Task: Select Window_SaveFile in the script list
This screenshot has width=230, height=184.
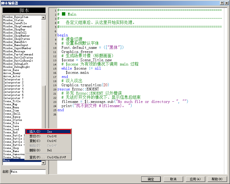Action: [x=22, y=23]
